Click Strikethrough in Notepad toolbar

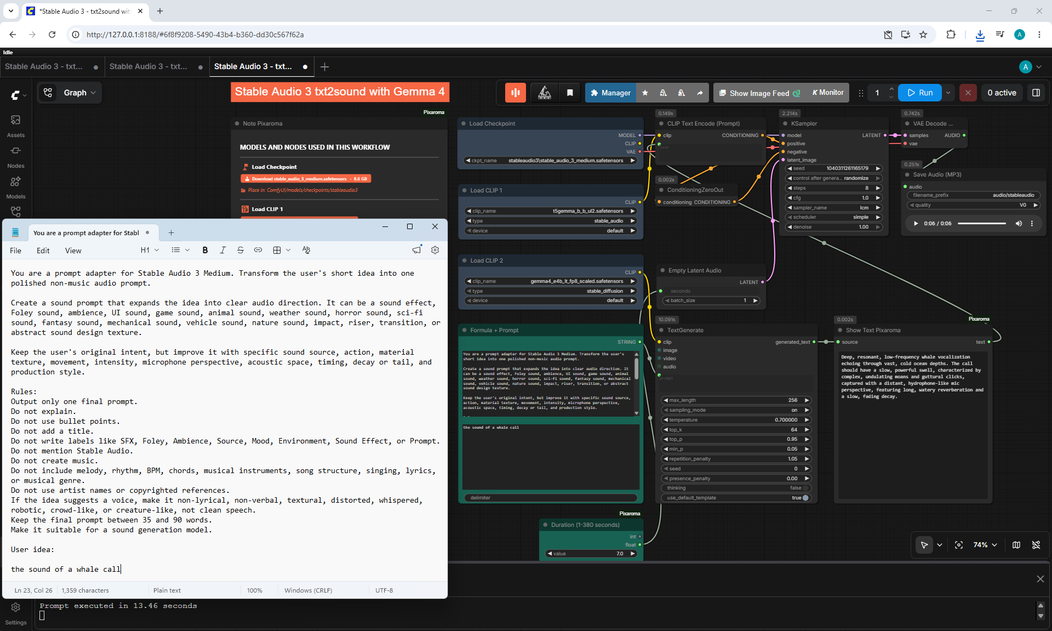point(240,250)
